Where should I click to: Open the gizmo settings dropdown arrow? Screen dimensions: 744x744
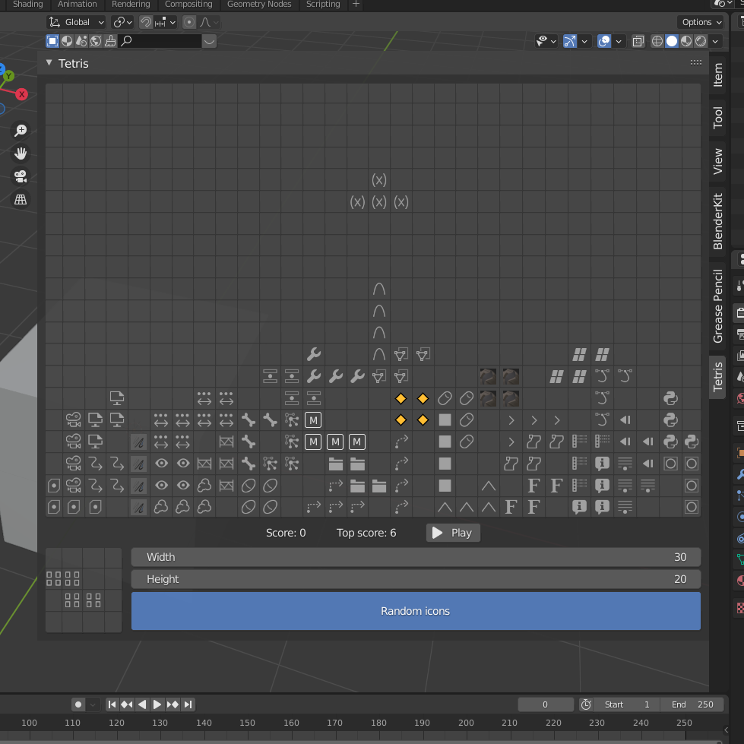584,41
